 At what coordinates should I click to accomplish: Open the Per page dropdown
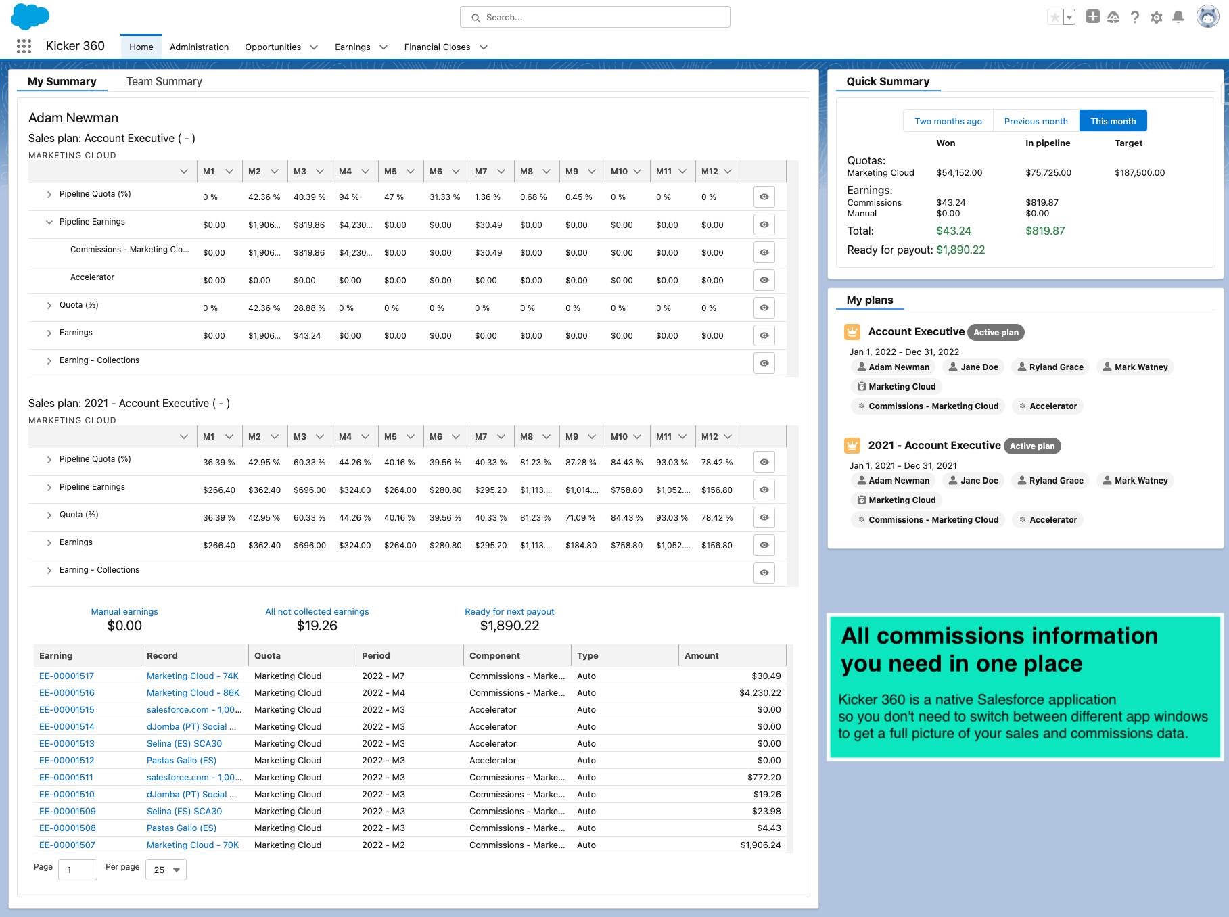click(166, 870)
